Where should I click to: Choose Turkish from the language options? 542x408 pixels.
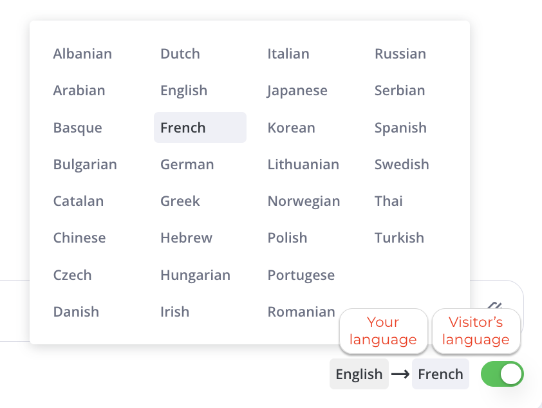click(x=399, y=238)
